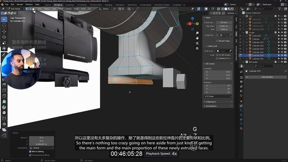Open the File menu

pos(7,4)
